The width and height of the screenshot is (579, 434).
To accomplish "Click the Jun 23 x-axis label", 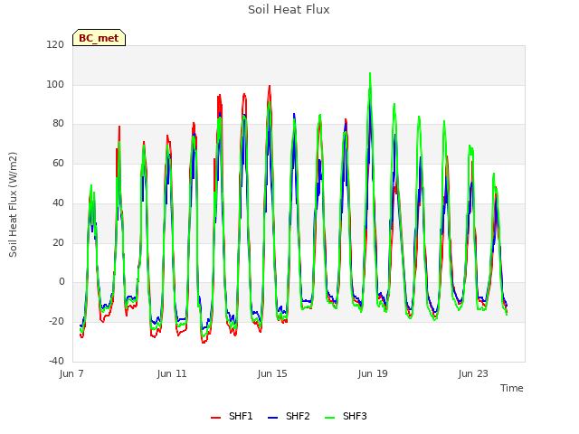I will coord(473,373).
